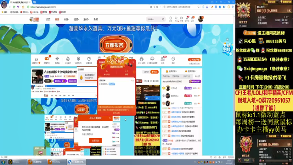
Task: Switch to the 粉丝团 tab
Action: [x=197, y=76]
